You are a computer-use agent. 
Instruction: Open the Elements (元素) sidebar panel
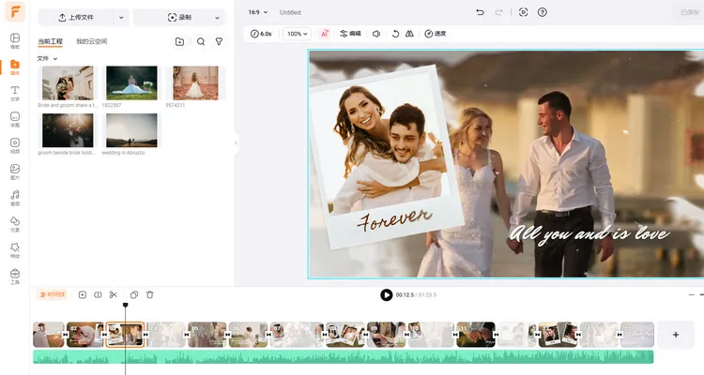[x=15, y=224]
